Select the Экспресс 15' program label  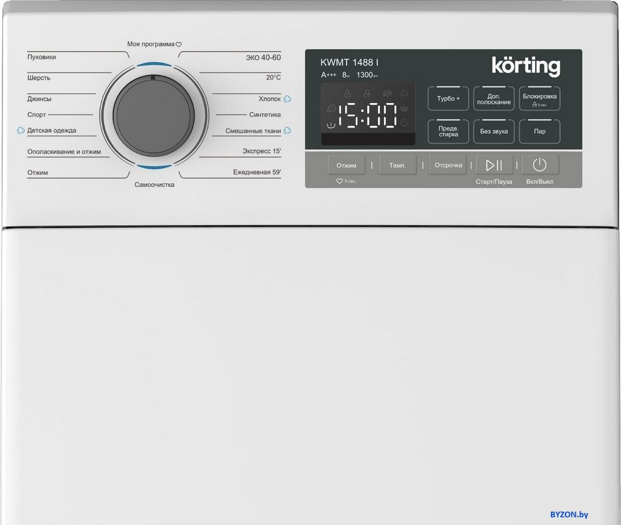(261, 151)
